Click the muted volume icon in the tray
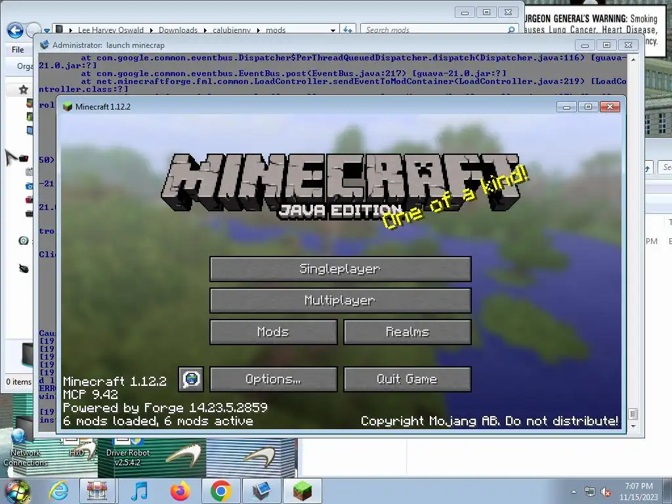 606,492
